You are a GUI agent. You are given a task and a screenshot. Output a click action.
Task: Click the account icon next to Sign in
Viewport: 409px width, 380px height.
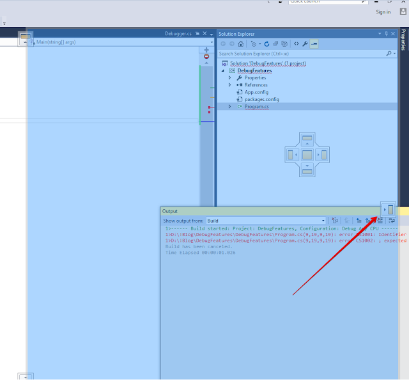[403, 12]
